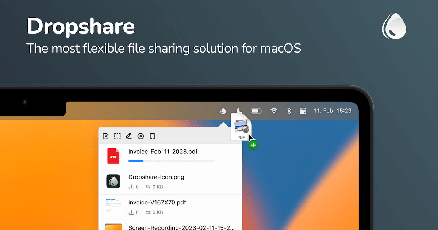Viewport: 438px width, 230px height.
Task: Click the upload progress bar for the invoice
Action: pyautogui.click(x=171, y=161)
